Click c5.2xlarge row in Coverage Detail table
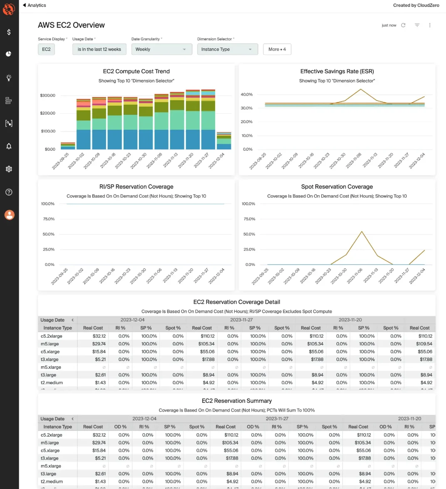 (237, 336)
